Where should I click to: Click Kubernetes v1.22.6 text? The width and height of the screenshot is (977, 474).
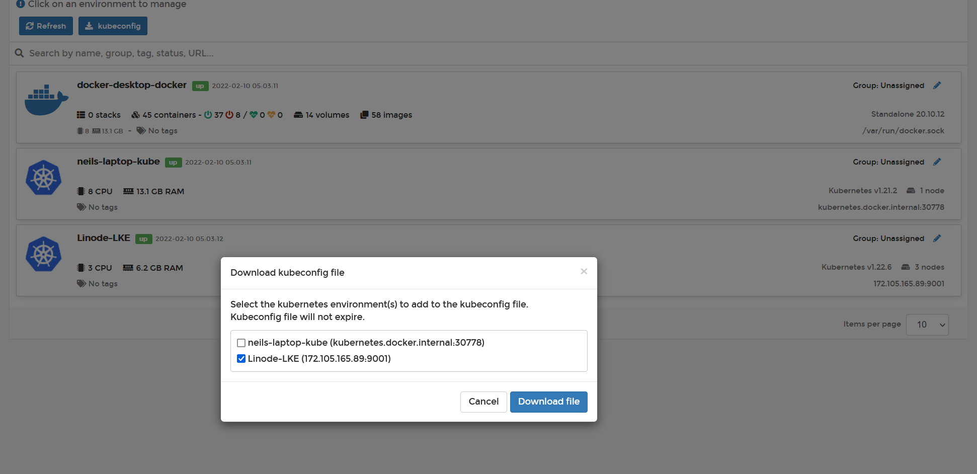click(856, 267)
